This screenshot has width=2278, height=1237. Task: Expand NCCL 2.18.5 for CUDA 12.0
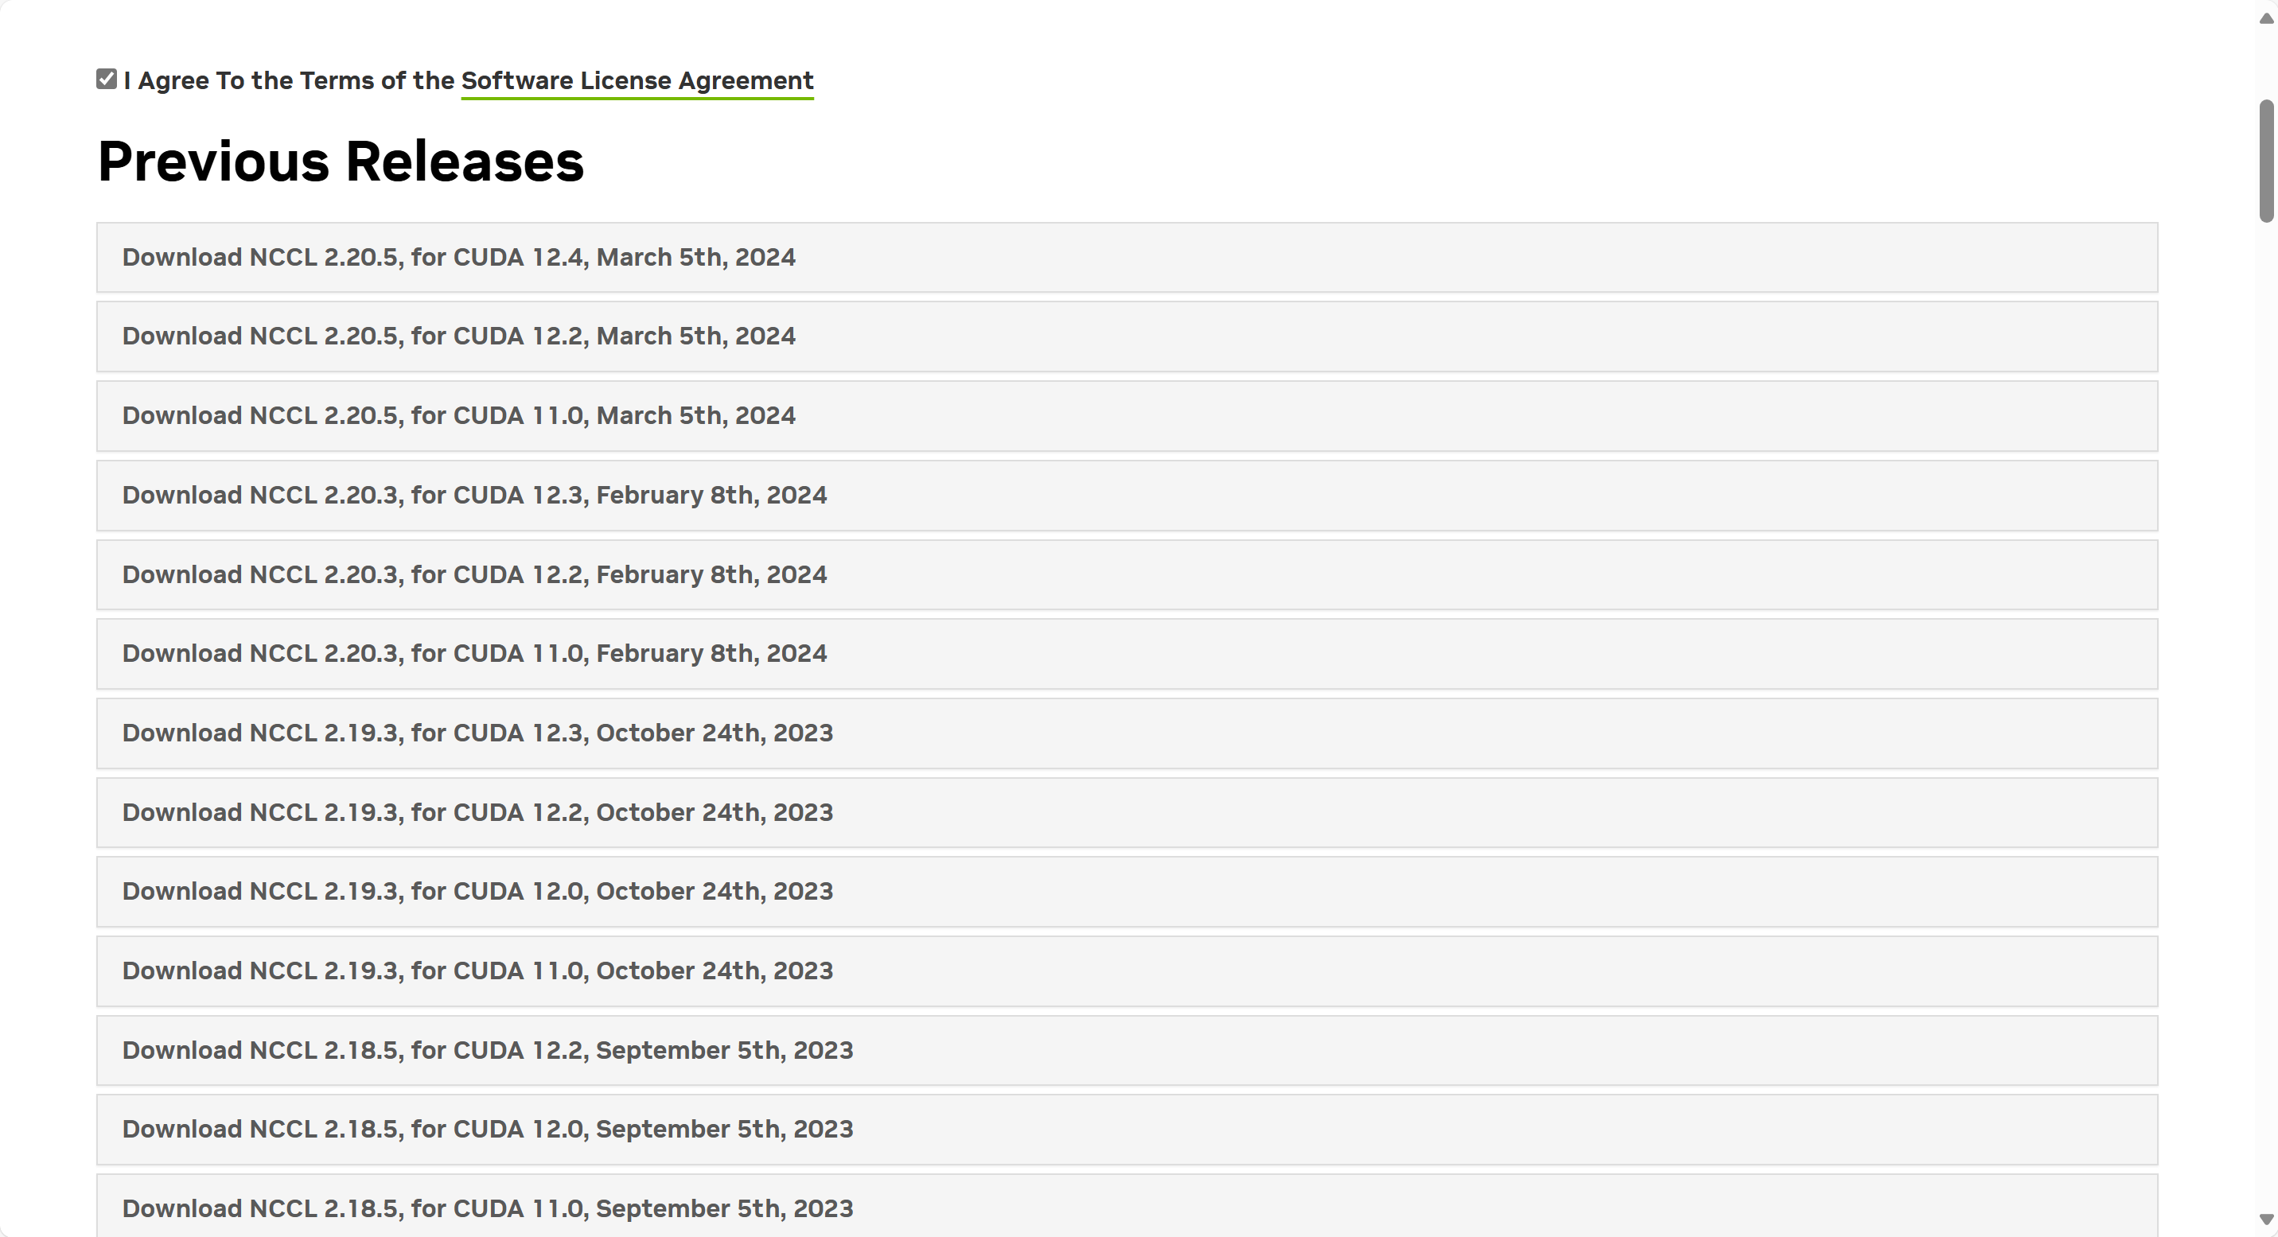pos(487,1129)
